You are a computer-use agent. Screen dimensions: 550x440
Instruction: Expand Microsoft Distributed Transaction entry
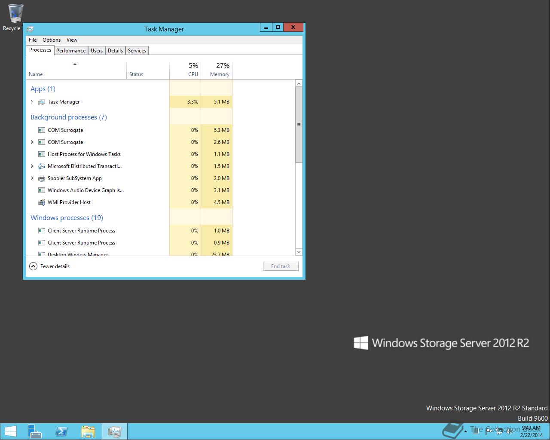(x=32, y=166)
